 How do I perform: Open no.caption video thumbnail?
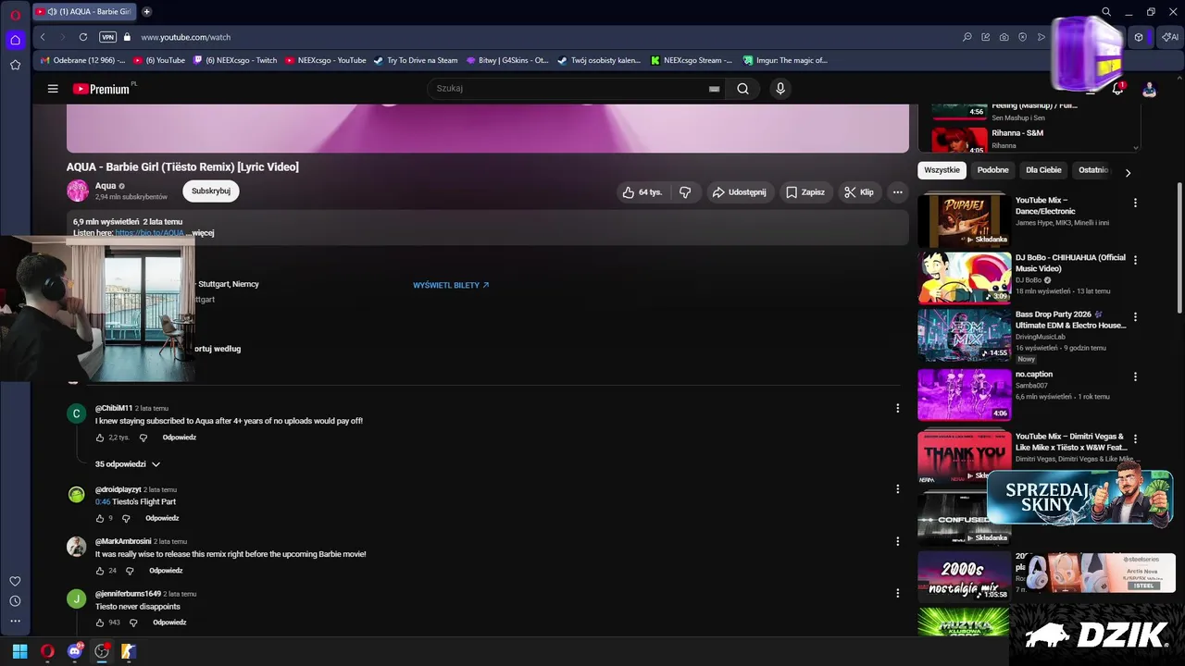pyautogui.click(x=965, y=394)
